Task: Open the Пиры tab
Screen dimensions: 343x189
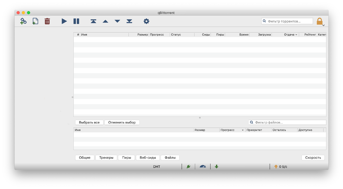Action: (x=126, y=157)
